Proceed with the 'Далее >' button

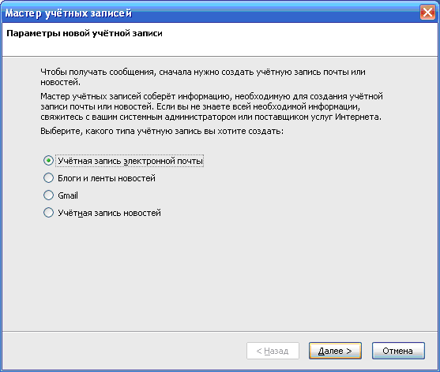[335, 351]
